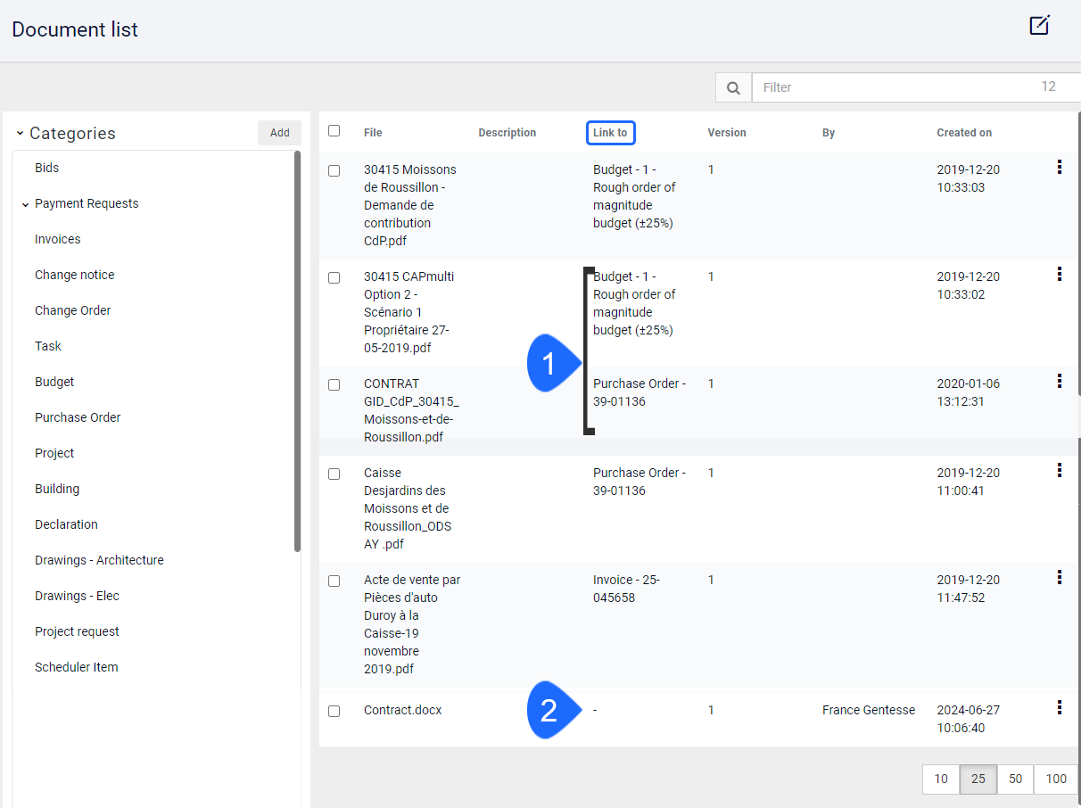The width and height of the screenshot is (1081, 808).
Task: Click France Gentesse in the By column
Action: [x=869, y=711]
